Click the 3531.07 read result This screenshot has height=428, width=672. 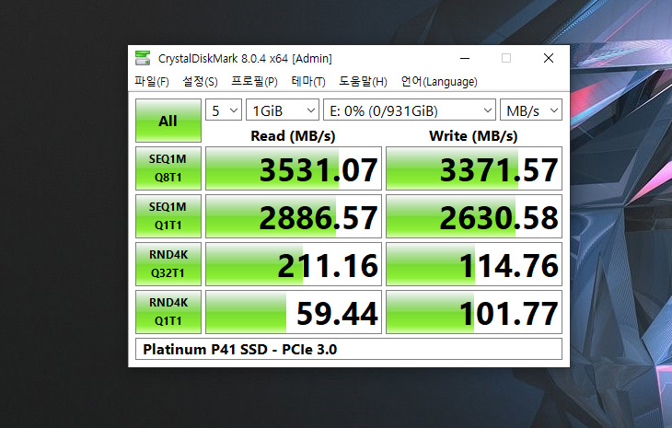pos(294,168)
